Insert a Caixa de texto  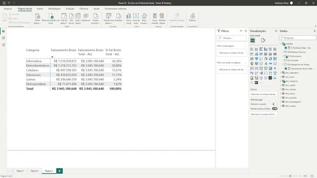click(136, 18)
